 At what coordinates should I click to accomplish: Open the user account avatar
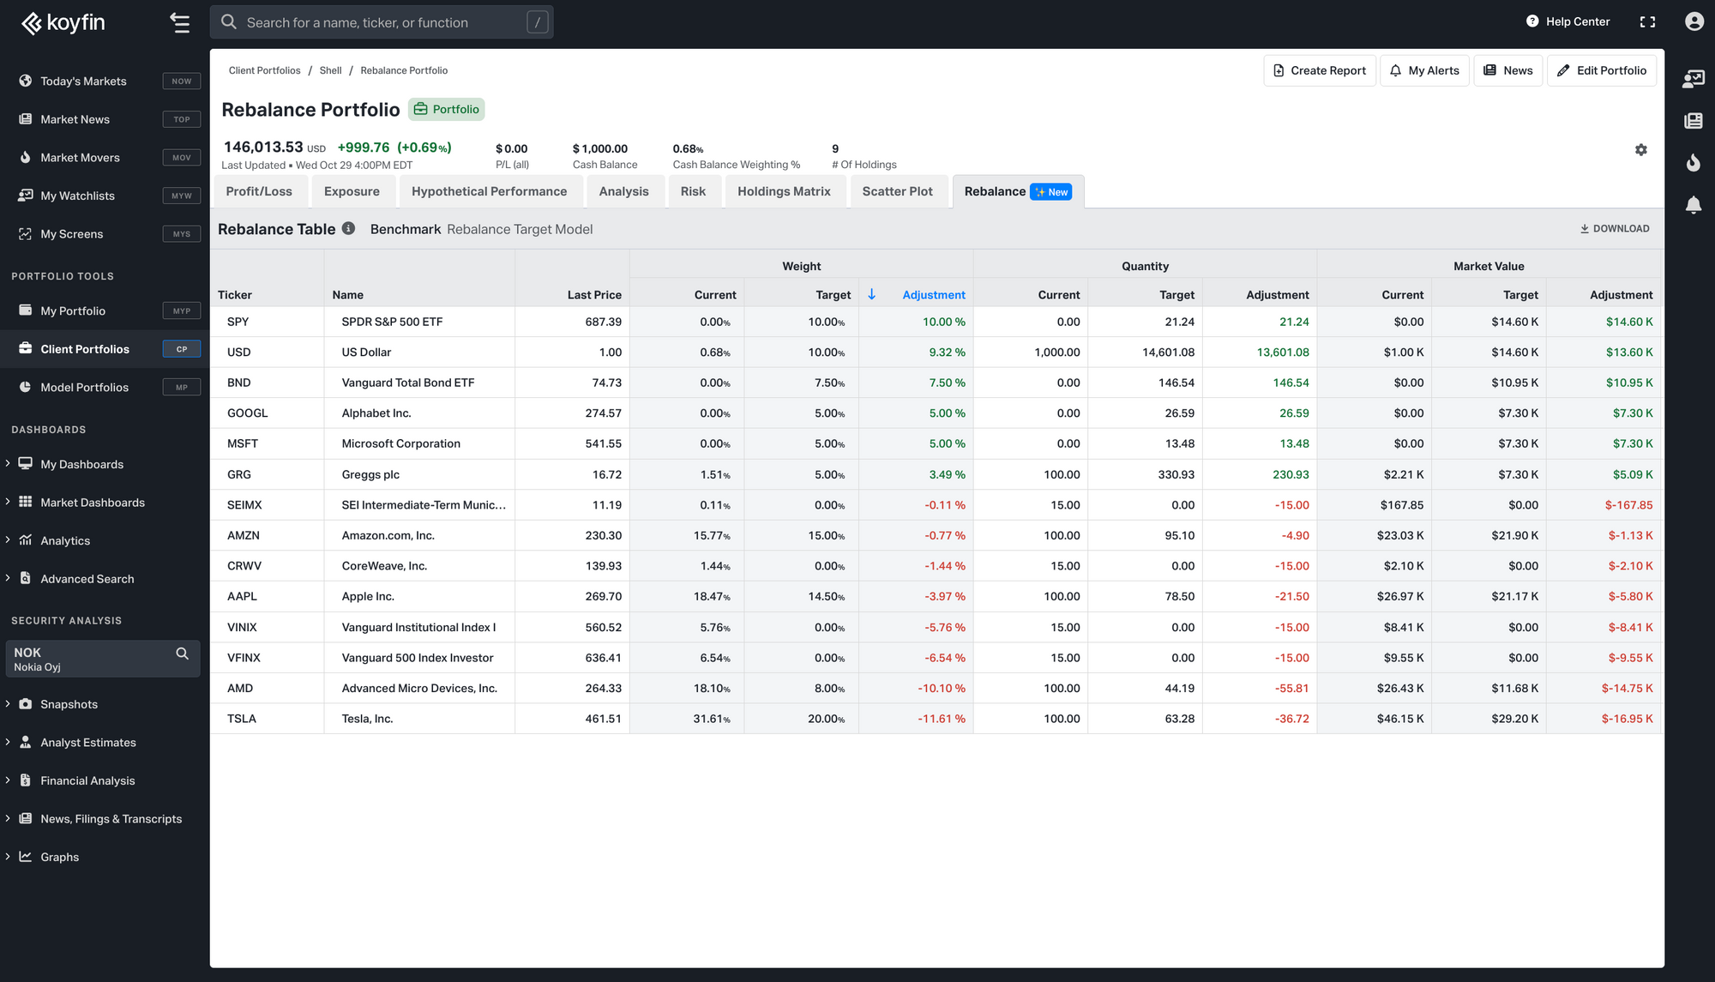tap(1694, 21)
